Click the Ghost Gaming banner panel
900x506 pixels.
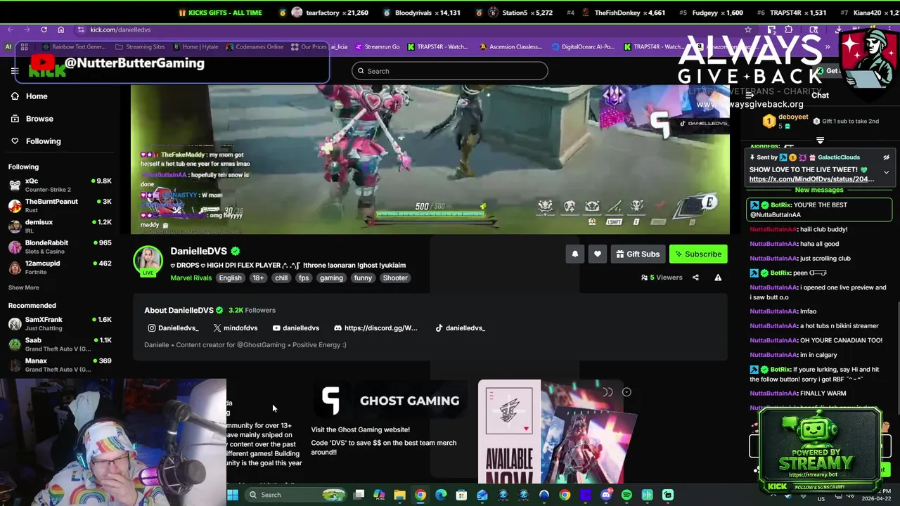tap(389, 401)
